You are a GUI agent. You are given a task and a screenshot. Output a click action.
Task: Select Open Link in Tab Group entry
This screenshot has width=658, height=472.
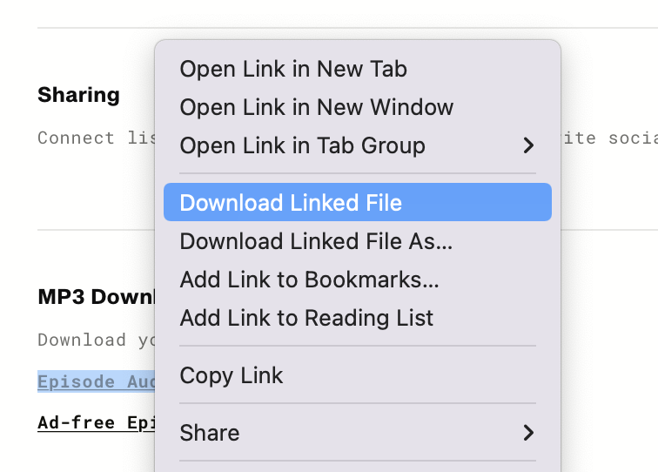coord(302,145)
